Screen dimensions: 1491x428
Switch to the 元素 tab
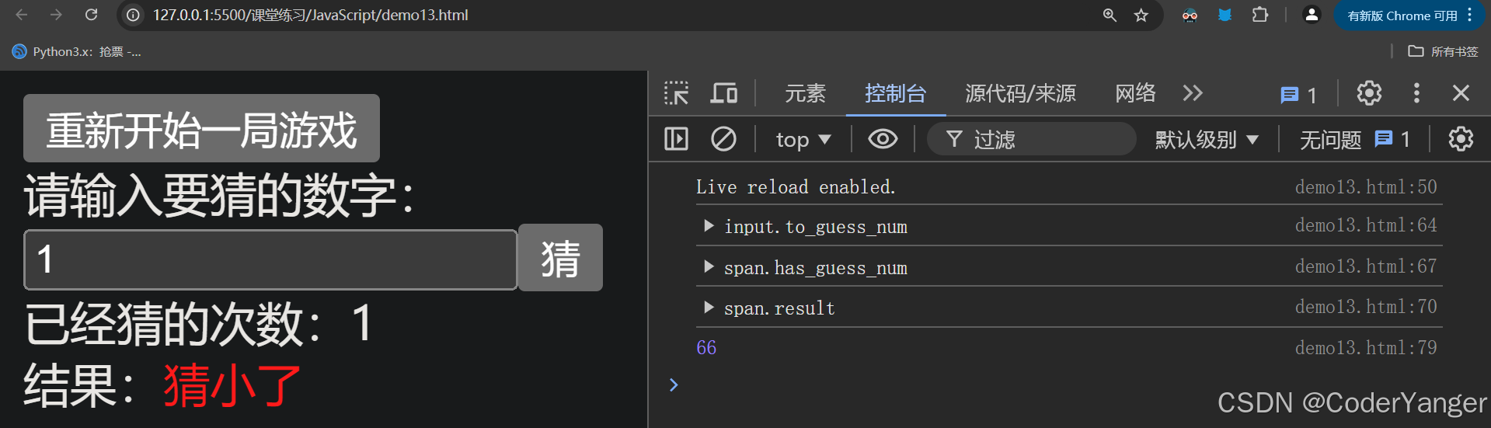[x=805, y=93]
